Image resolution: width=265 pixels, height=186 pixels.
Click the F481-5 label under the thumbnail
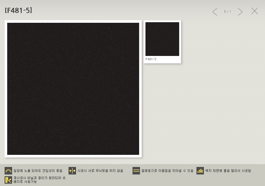click(151, 59)
